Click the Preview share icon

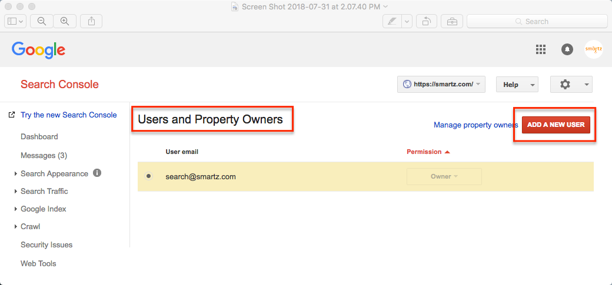click(91, 21)
